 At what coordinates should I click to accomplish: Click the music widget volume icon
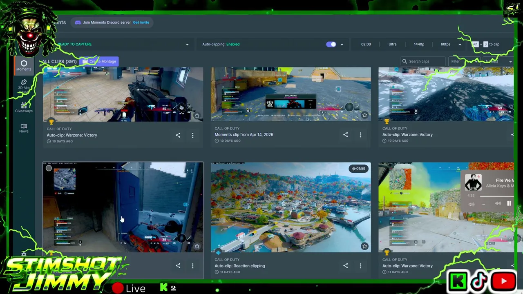[472, 204]
